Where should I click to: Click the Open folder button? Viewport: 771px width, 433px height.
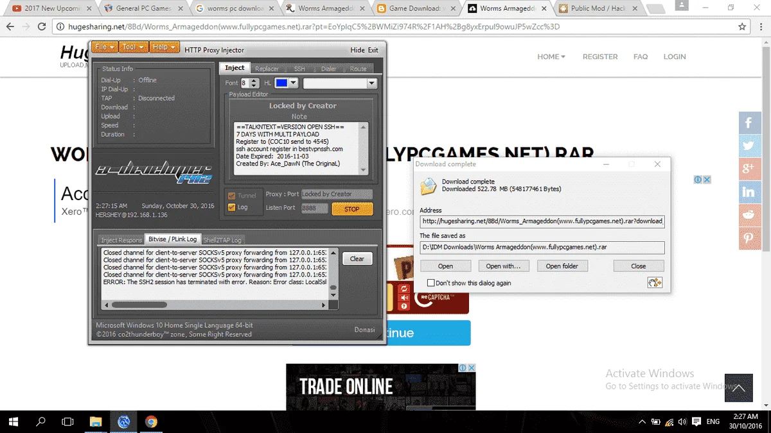click(562, 266)
